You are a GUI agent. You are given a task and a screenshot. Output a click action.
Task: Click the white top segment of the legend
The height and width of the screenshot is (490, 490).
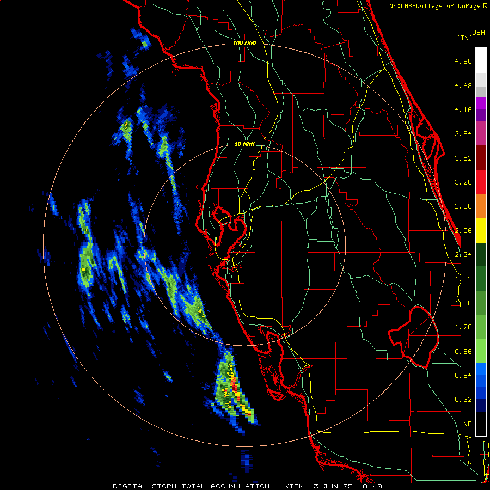[481, 61]
